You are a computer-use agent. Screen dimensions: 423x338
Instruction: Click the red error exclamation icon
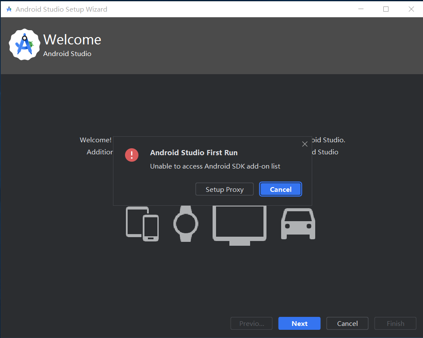(x=132, y=155)
